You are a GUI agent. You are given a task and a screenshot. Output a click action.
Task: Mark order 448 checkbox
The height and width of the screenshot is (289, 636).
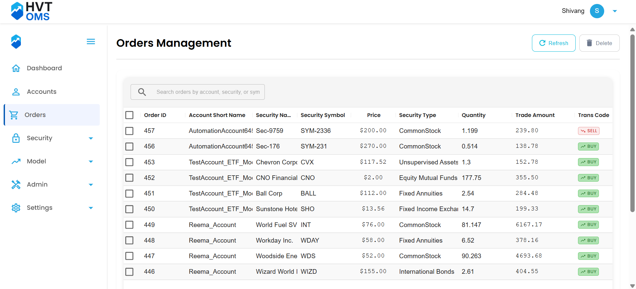pyautogui.click(x=129, y=241)
